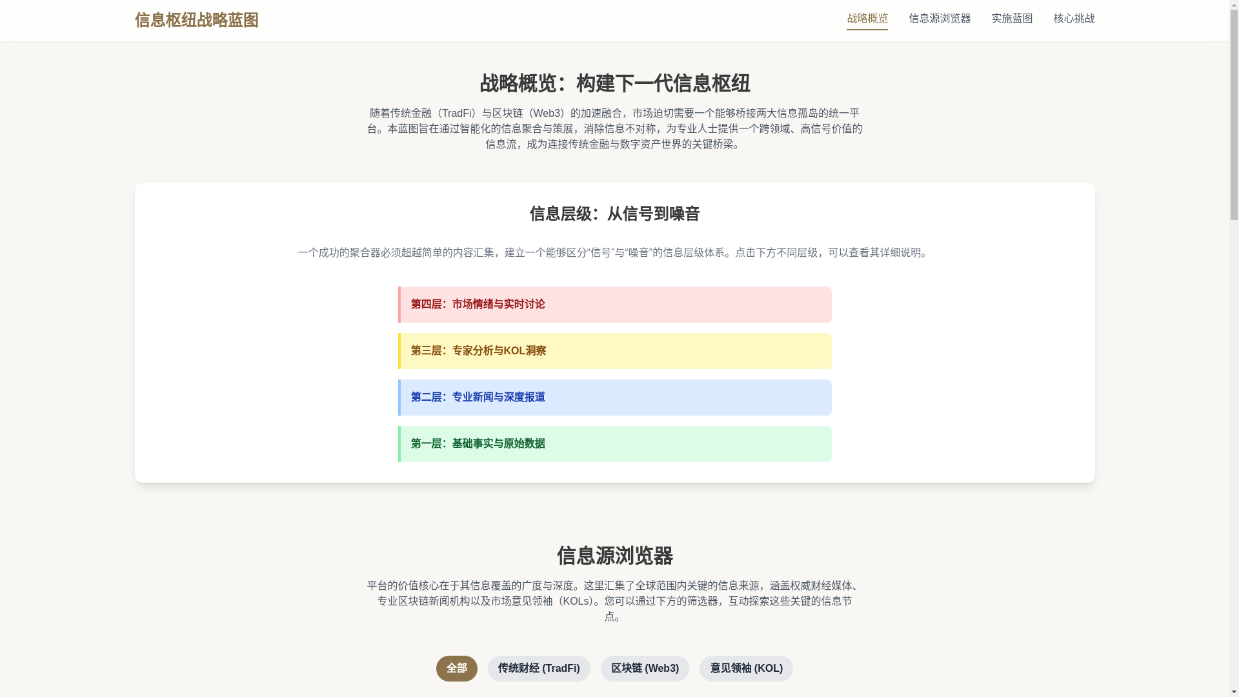1239x697 pixels.
Task: Select 核心挑战 navigation item
Action: (x=1073, y=19)
